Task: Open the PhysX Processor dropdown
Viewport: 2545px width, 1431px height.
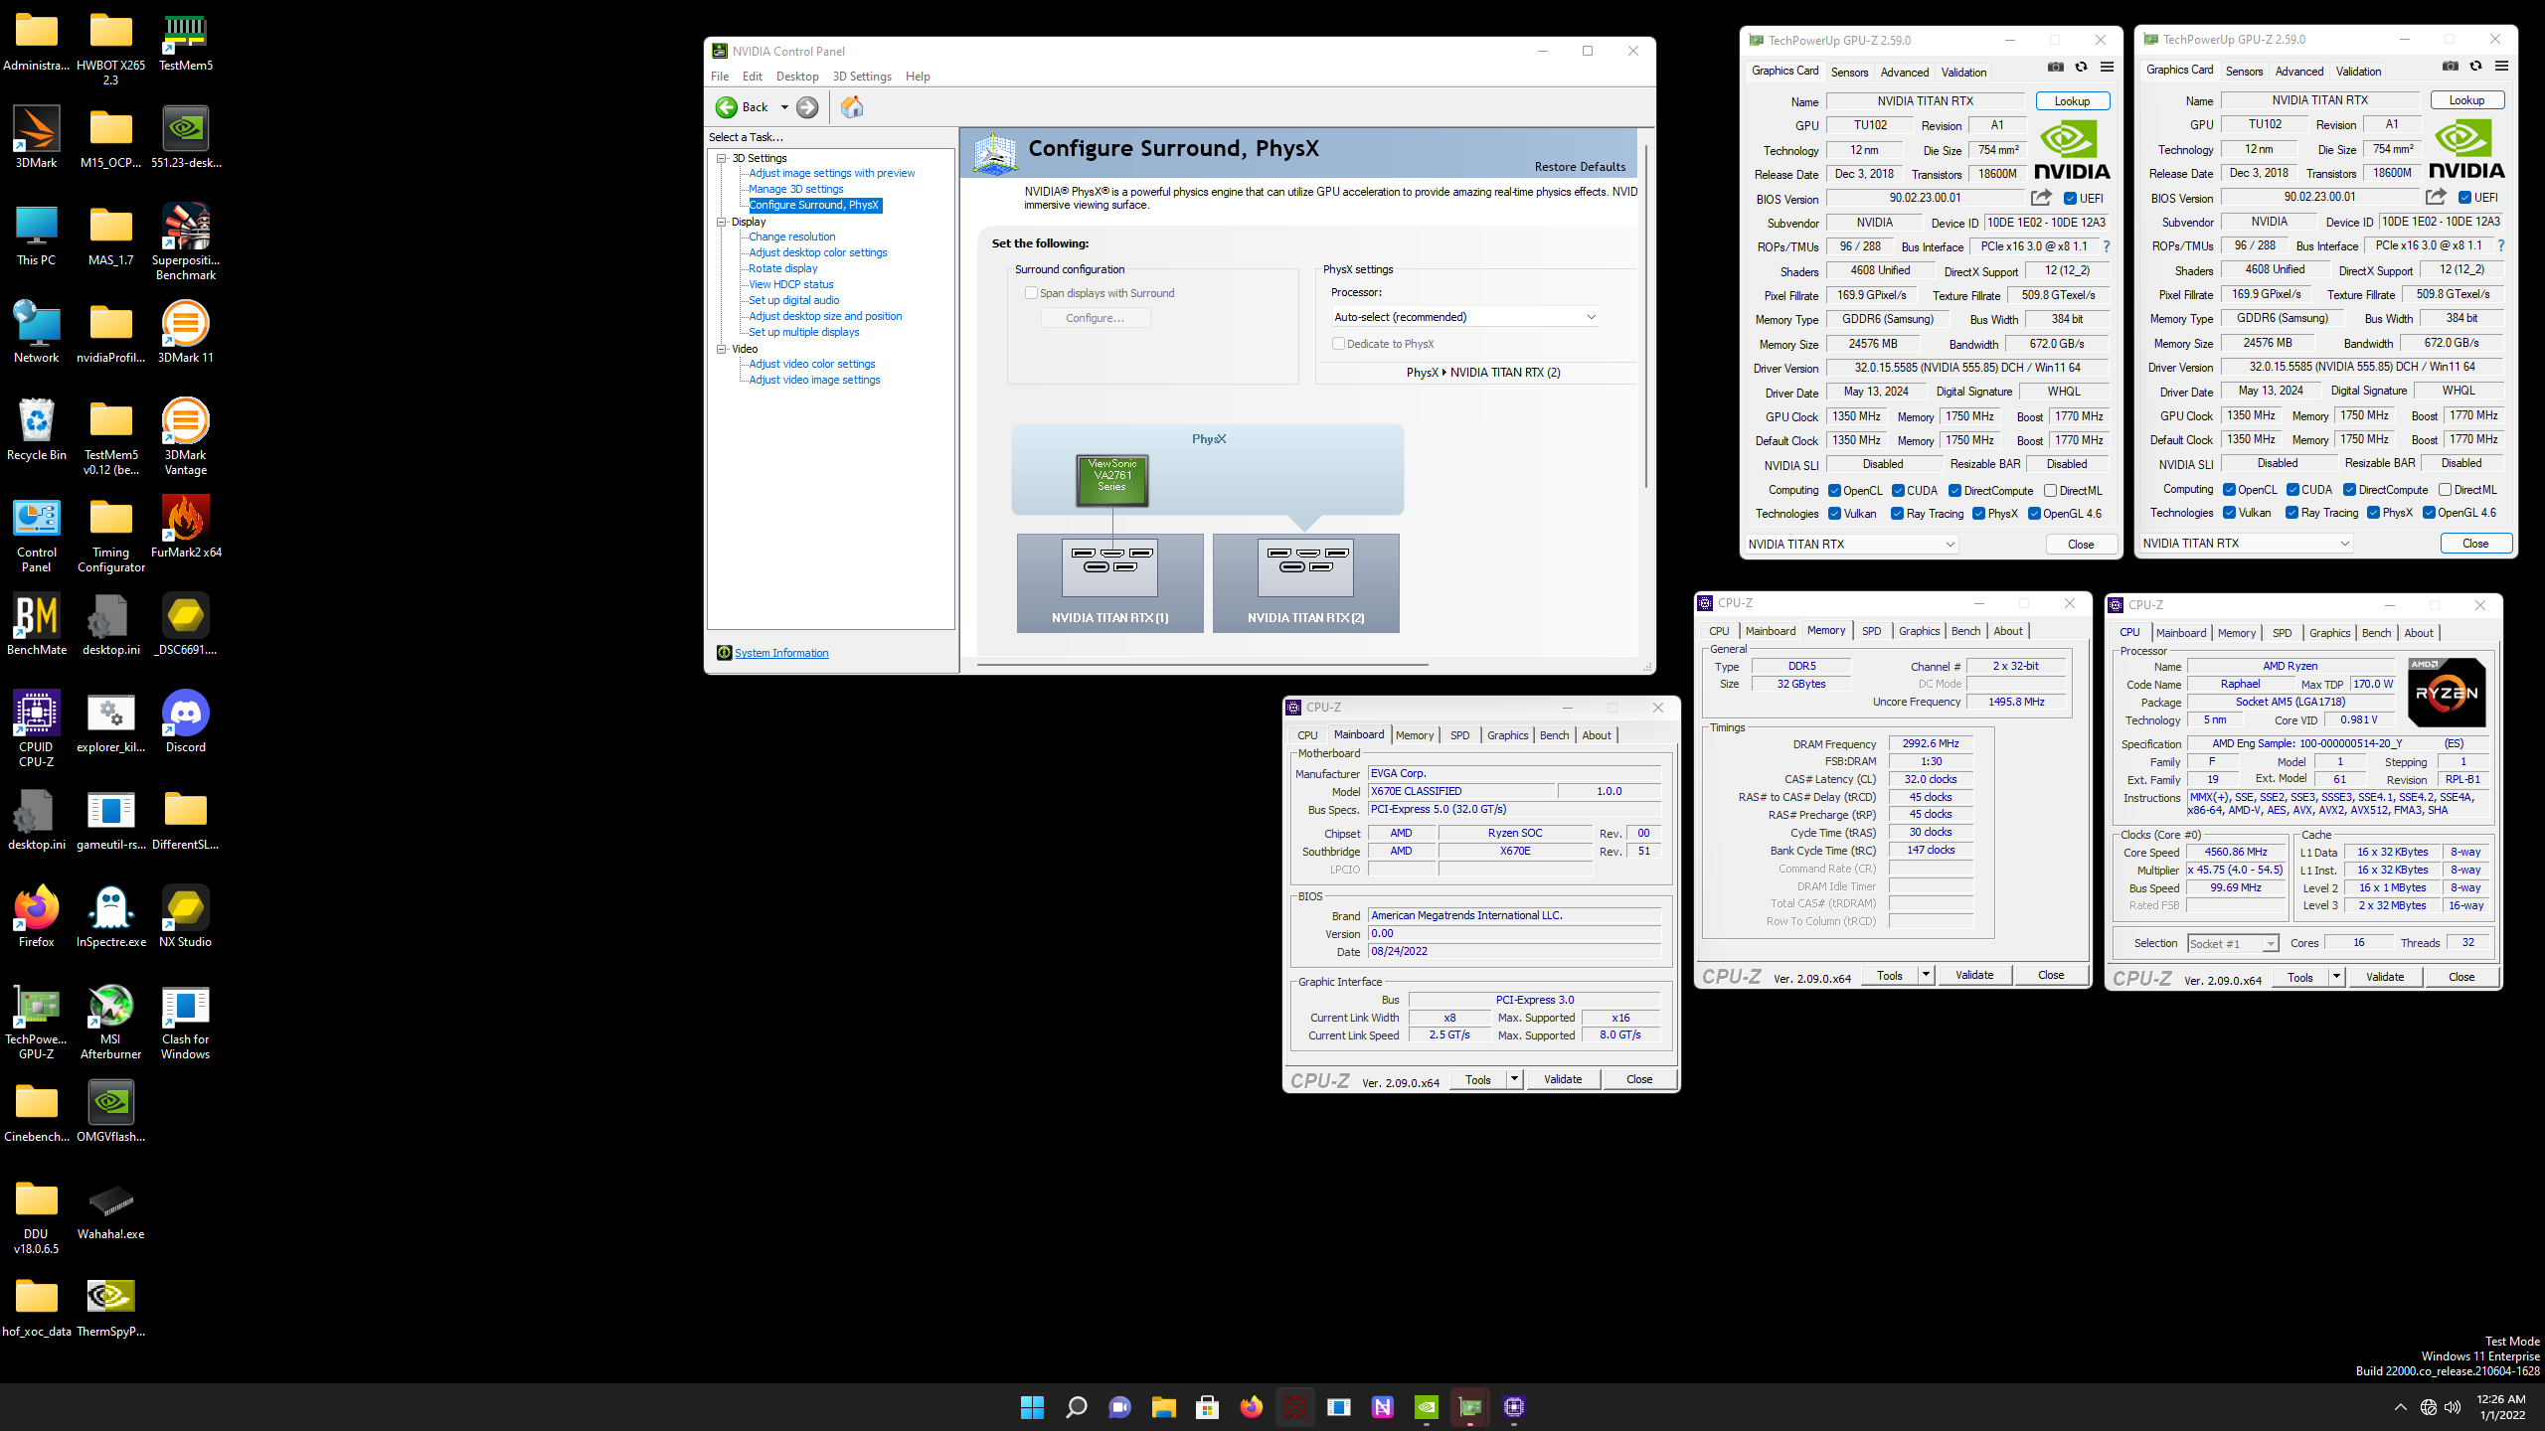Action: tap(1464, 317)
